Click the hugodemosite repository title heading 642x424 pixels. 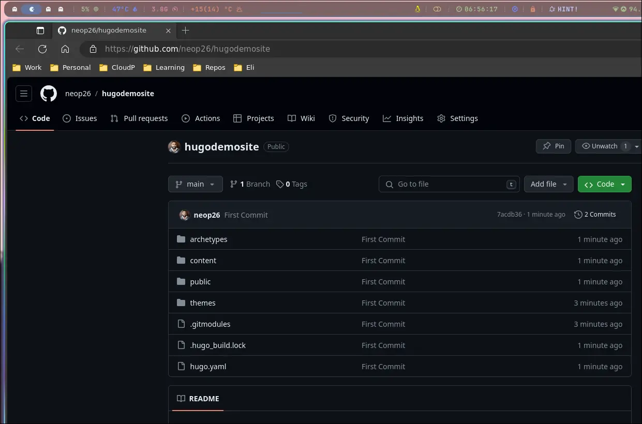(221, 147)
